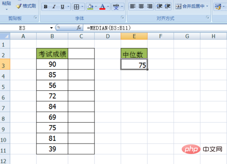Click the 中位数 header cell
Screen dimensions: 227x164
click(134, 54)
